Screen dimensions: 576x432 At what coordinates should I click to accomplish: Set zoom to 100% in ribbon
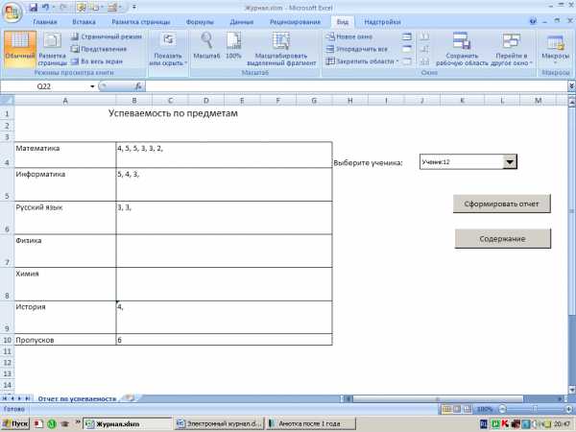[x=233, y=45]
